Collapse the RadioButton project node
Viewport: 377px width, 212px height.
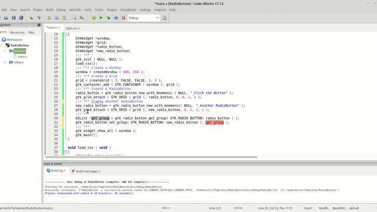click(x=1, y=45)
